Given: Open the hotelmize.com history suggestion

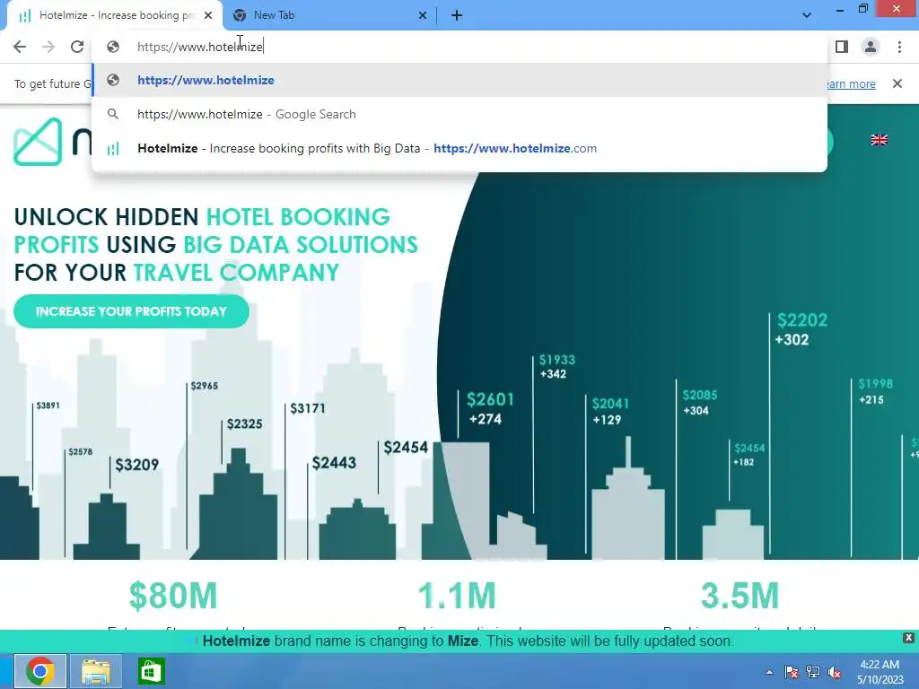Looking at the screenshot, I should click(459, 148).
